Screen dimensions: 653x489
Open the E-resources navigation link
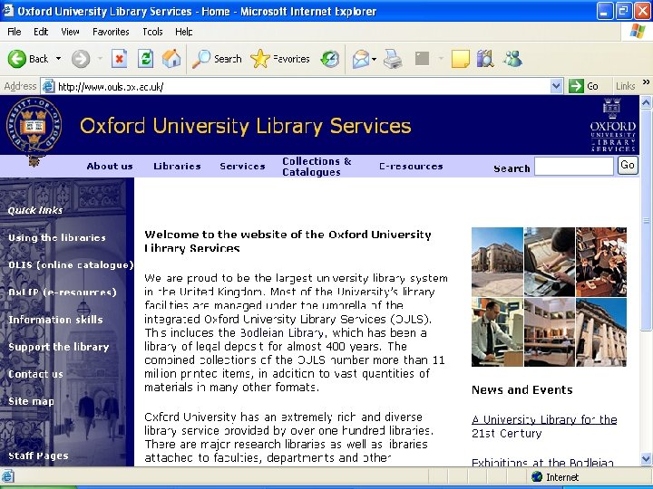411,167
